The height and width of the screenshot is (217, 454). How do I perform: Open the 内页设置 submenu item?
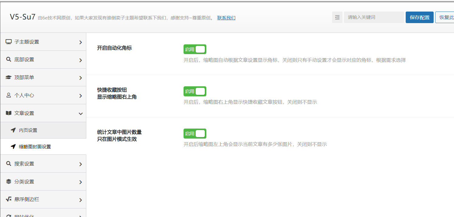(x=28, y=130)
